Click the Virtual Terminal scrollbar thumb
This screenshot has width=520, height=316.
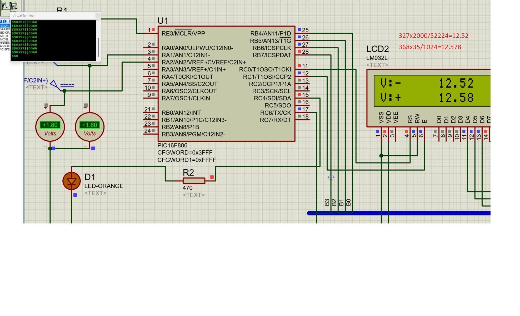98,47
